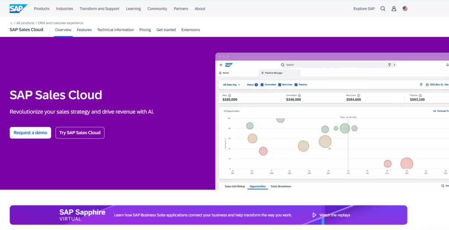The height and width of the screenshot is (230, 449).
Task: Switch to the Features tab
Action: point(84,30)
